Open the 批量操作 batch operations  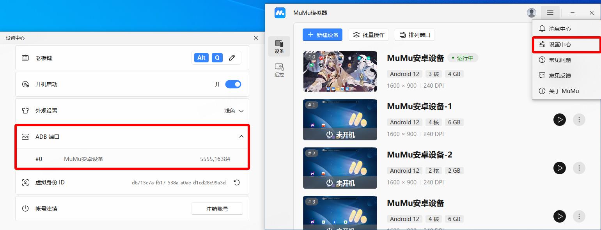(369, 35)
